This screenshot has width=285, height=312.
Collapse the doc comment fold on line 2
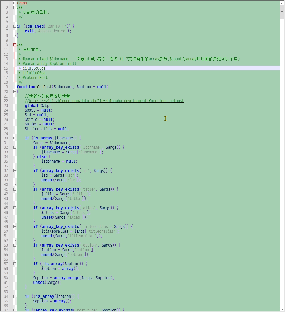click(x=15, y=8)
